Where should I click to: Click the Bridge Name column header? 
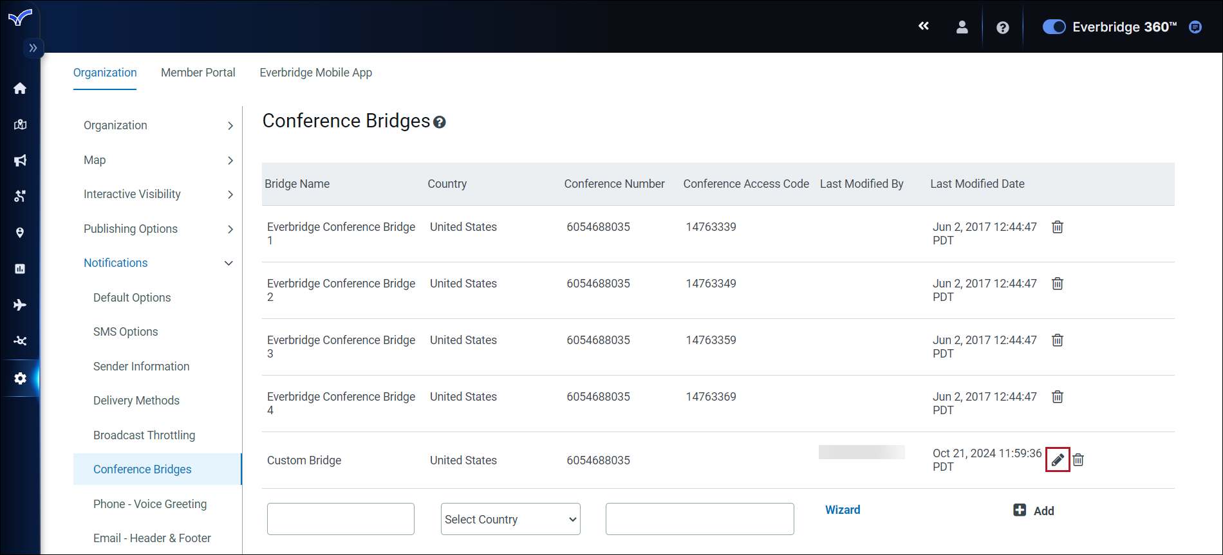point(297,184)
